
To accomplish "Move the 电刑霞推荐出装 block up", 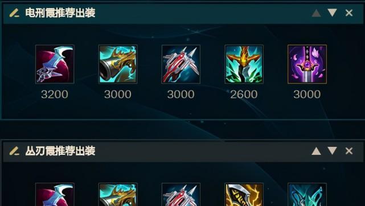I will pyautogui.click(x=316, y=13).
